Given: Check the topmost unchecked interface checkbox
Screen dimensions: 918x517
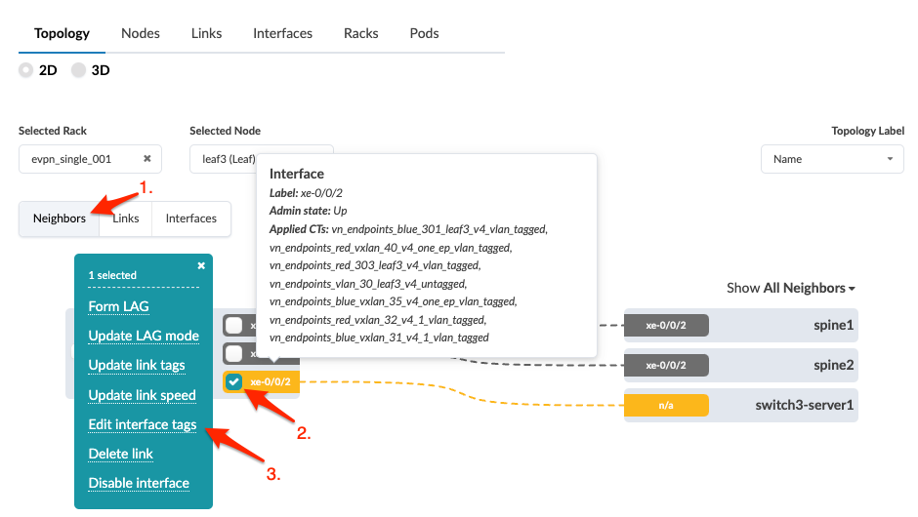Looking at the screenshot, I should click(233, 326).
